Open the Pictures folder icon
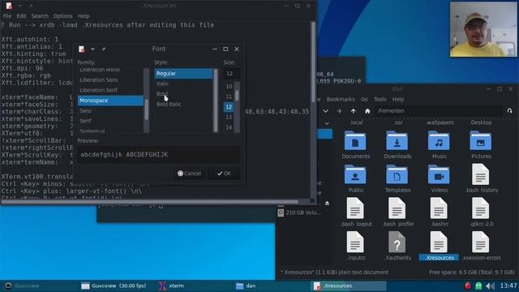The height and width of the screenshot is (292, 519). point(481,141)
